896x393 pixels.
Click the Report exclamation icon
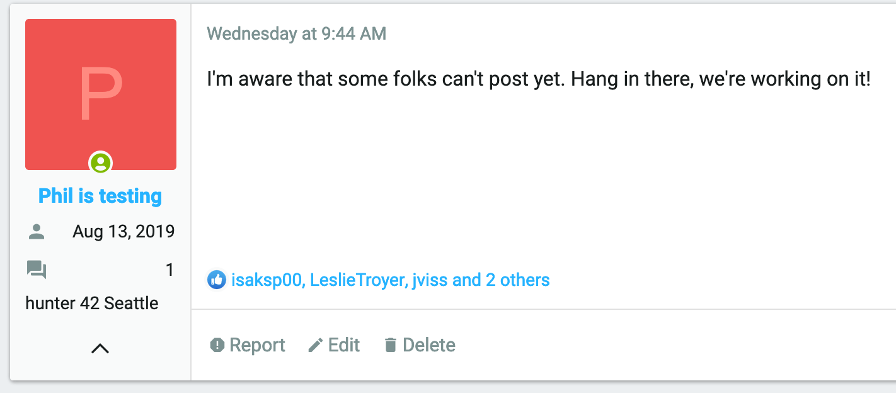click(x=217, y=345)
